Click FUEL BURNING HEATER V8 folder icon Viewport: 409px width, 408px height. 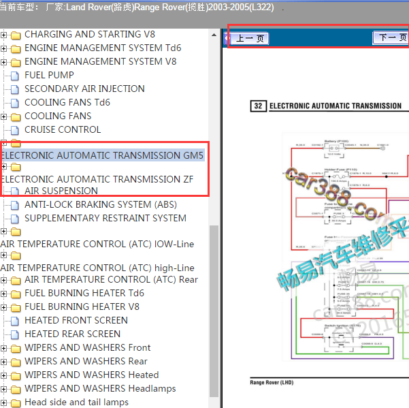(16, 307)
